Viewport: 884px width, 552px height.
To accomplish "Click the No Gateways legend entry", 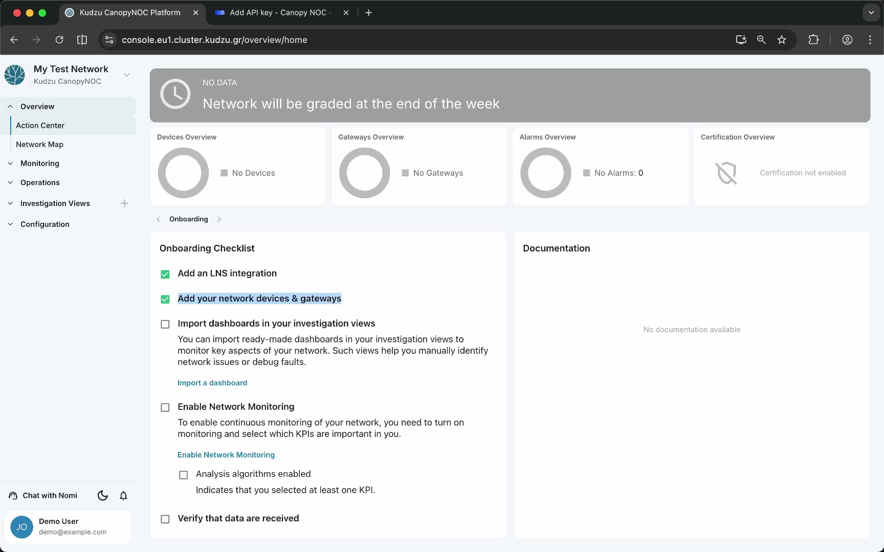I will pos(432,173).
